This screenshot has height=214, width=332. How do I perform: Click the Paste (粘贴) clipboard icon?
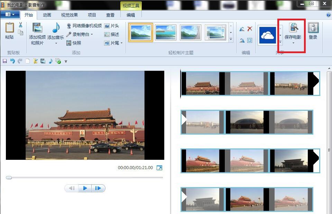pos(10,28)
